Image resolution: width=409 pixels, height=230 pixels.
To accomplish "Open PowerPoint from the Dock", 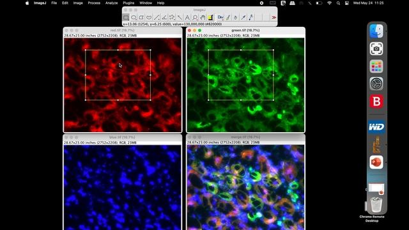I will [376, 162].
